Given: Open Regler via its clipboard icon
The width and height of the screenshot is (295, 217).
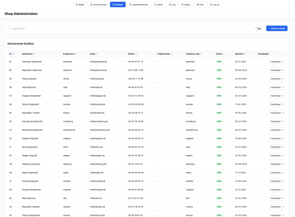Looking at the screenshot, I should pyautogui.click(x=182, y=5).
